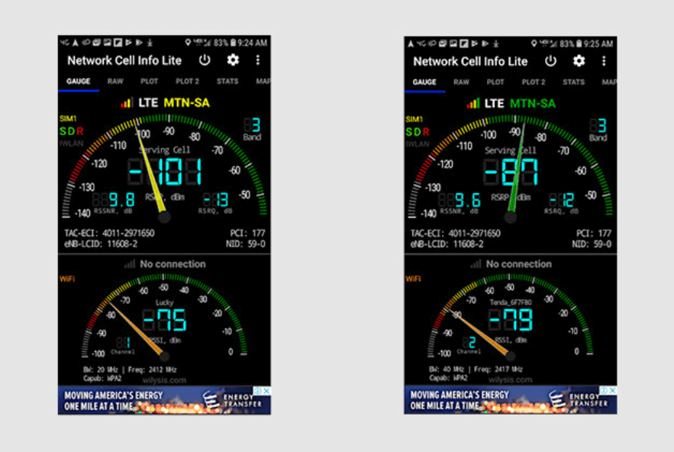This screenshot has width=674, height=452.
Task: Open settings gear in right phone screenshot
Action: (579, 60)
